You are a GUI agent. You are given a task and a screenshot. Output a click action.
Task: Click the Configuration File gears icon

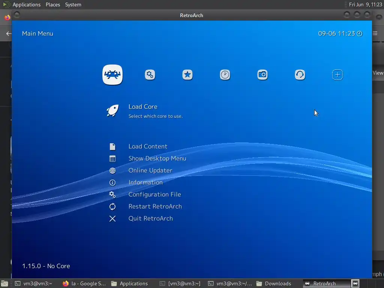pos(112,195)
